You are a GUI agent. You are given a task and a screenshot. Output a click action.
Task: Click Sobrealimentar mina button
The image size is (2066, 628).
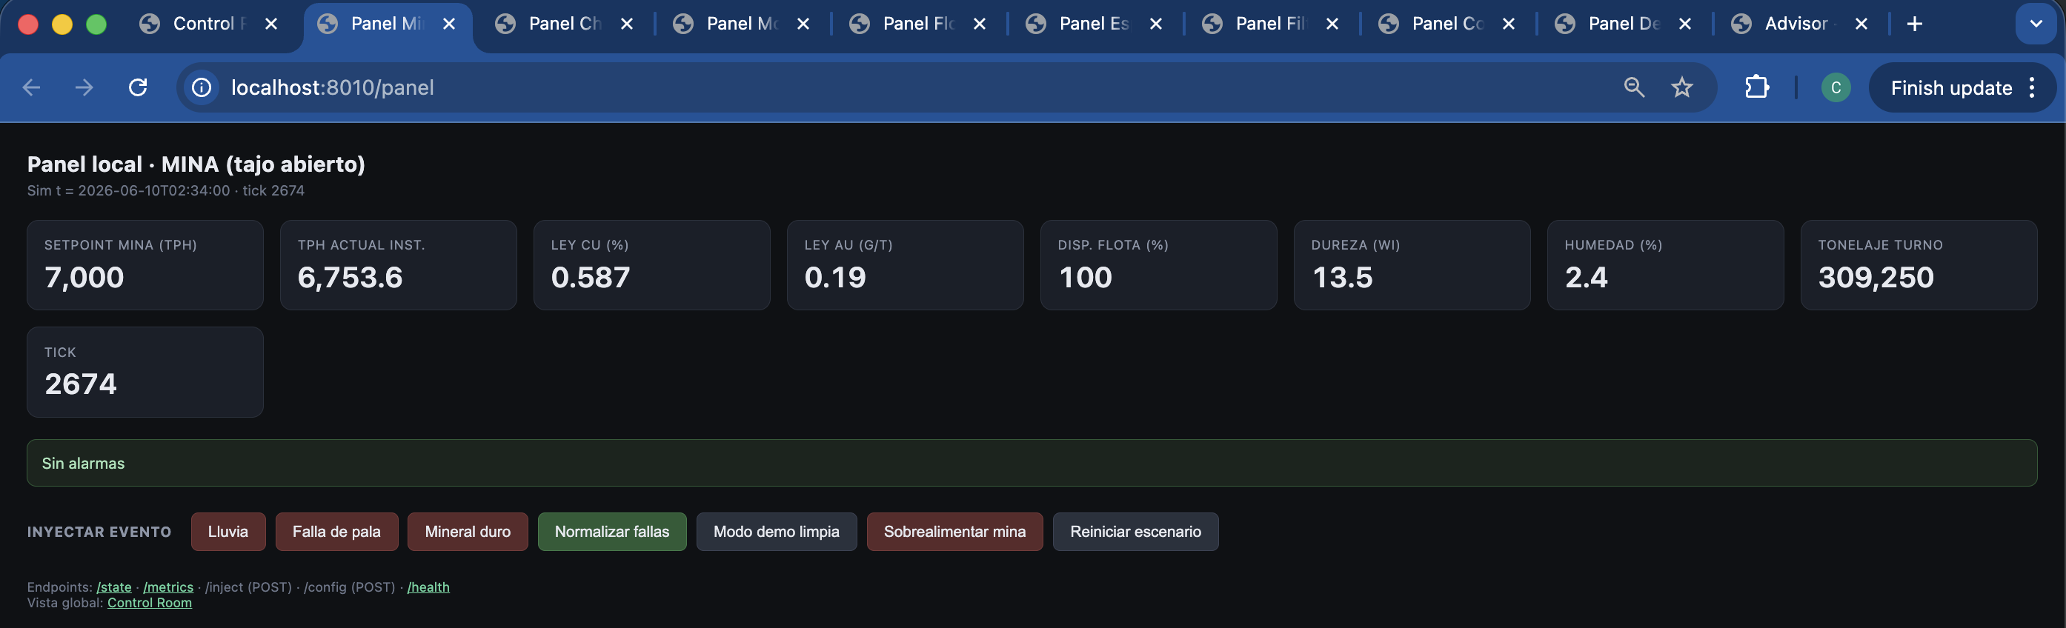point(954,532)
